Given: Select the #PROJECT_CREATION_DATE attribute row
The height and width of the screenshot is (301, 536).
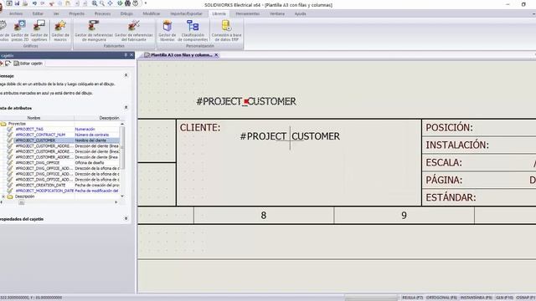Looking at the screenshot, I should (x=64, y=186).
